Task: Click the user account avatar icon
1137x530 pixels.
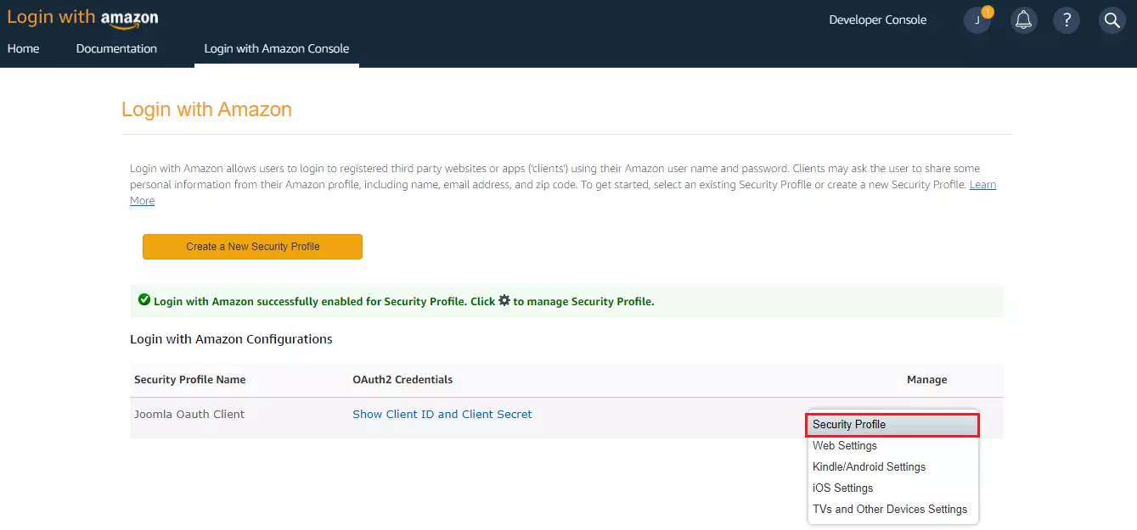Action: (977, 20)
